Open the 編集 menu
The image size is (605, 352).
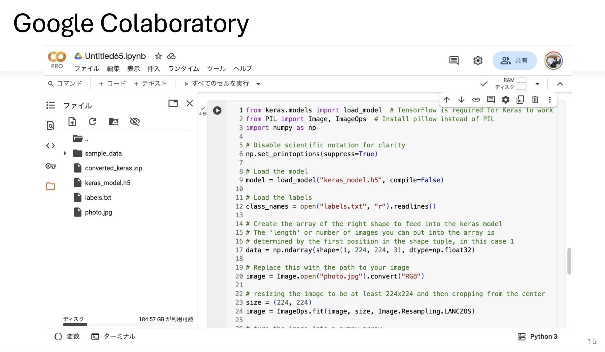[x=113, y=69]
